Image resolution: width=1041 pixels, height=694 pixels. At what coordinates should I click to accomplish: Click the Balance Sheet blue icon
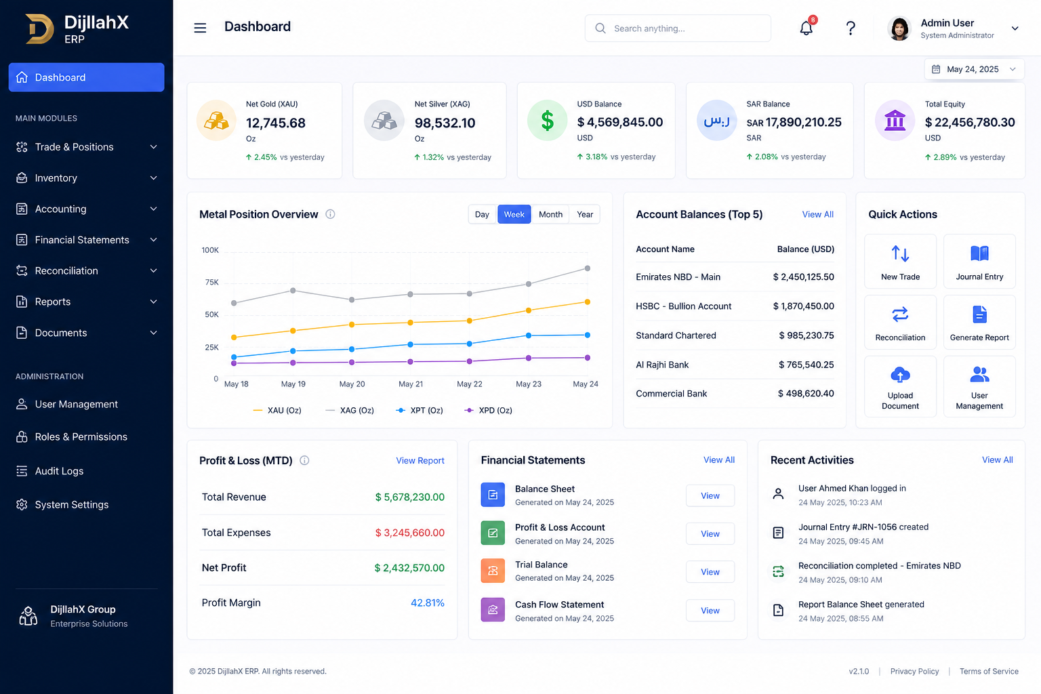493,495
